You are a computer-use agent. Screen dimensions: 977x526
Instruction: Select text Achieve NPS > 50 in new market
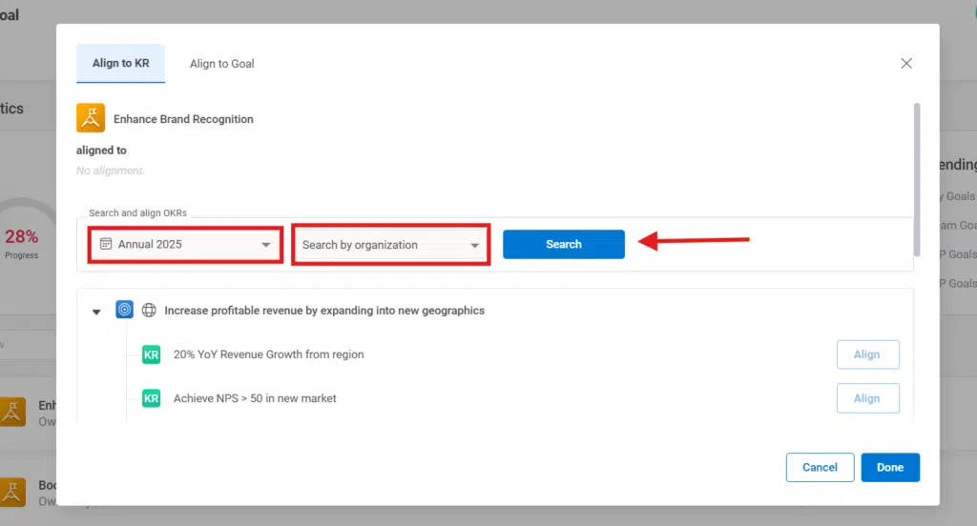pos(255,398)
